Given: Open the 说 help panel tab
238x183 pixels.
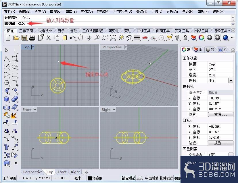Looking at the screenshot, I should (x=222, y=49).
